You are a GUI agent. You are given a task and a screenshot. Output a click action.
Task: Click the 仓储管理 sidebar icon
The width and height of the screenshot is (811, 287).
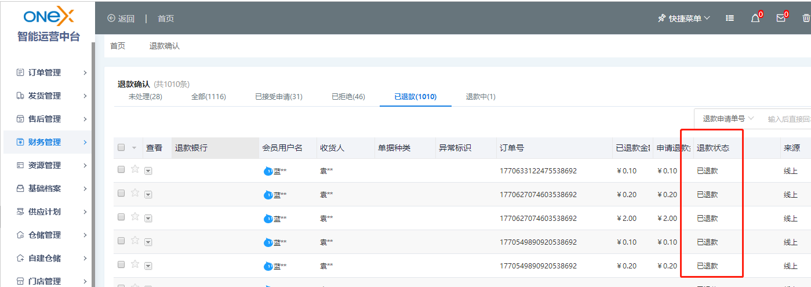coord(20,235)
